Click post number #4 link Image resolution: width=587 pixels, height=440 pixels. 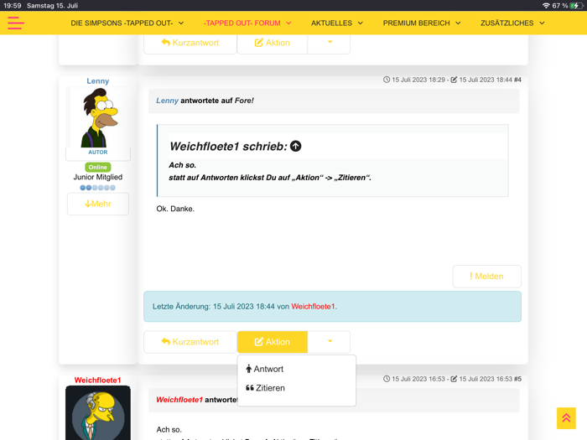coord(517,80)
